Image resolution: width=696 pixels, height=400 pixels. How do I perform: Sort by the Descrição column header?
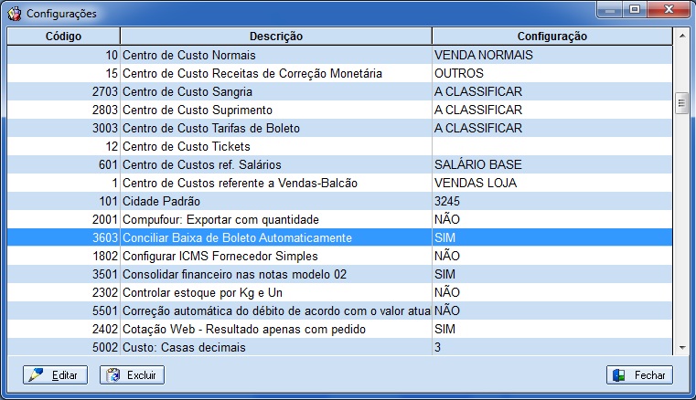click(275, 36)
